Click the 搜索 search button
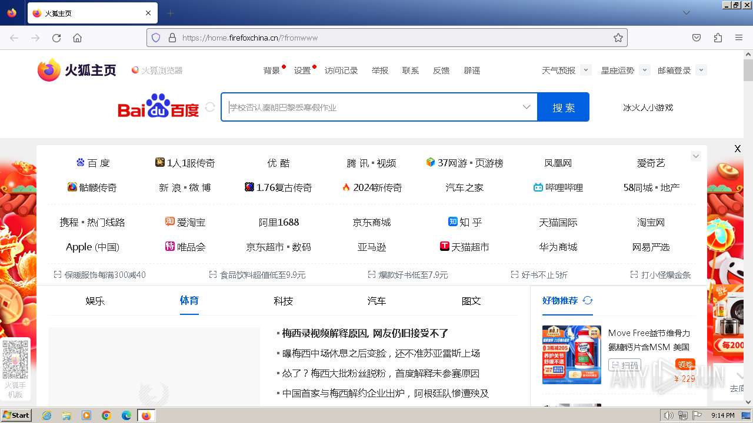This screenshot has height=423, width=753. [563, 107]
